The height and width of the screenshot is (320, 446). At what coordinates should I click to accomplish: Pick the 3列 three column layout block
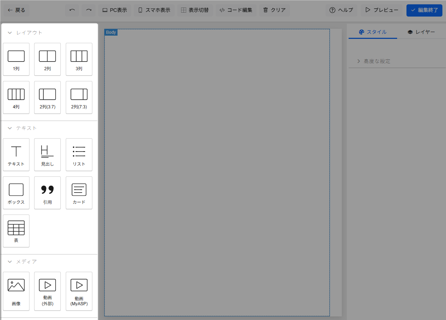79,59
